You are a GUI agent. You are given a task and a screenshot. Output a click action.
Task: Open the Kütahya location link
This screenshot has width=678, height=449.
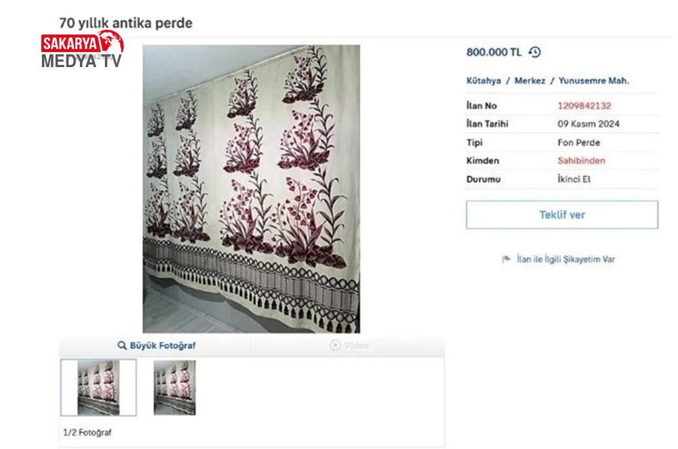pyautogui.click(x=483, y=81)
